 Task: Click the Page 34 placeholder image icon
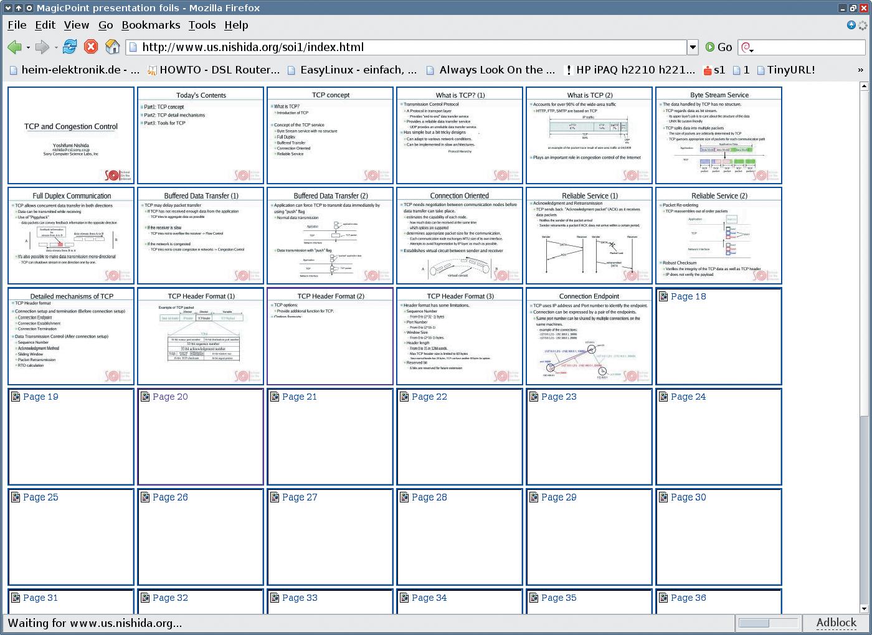coord(404,598)
